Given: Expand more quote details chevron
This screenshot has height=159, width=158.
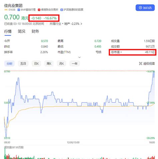Looking at the screenshot, I should point(79,57).
